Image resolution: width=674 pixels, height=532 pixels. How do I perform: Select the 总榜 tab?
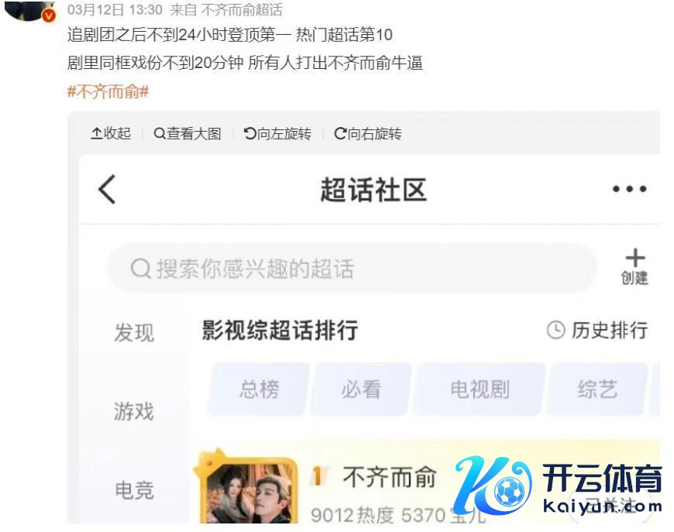coord(260,390)
